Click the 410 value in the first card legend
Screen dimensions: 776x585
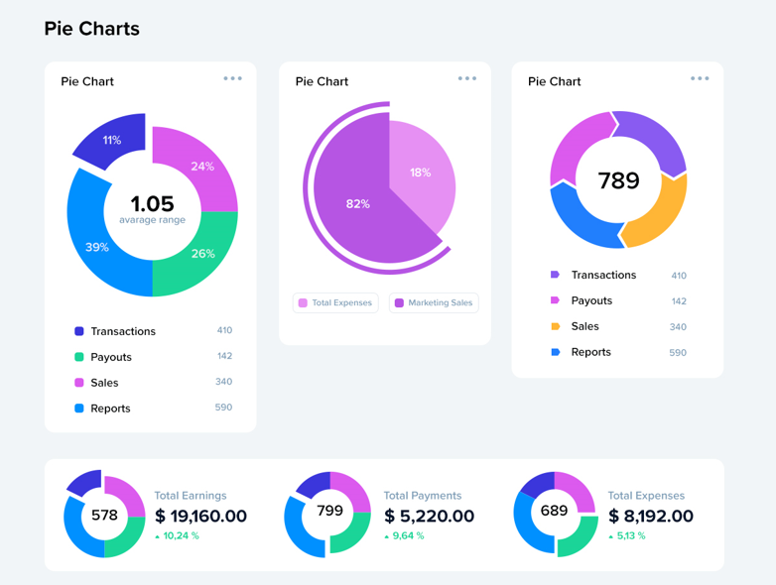pos(224,330)
